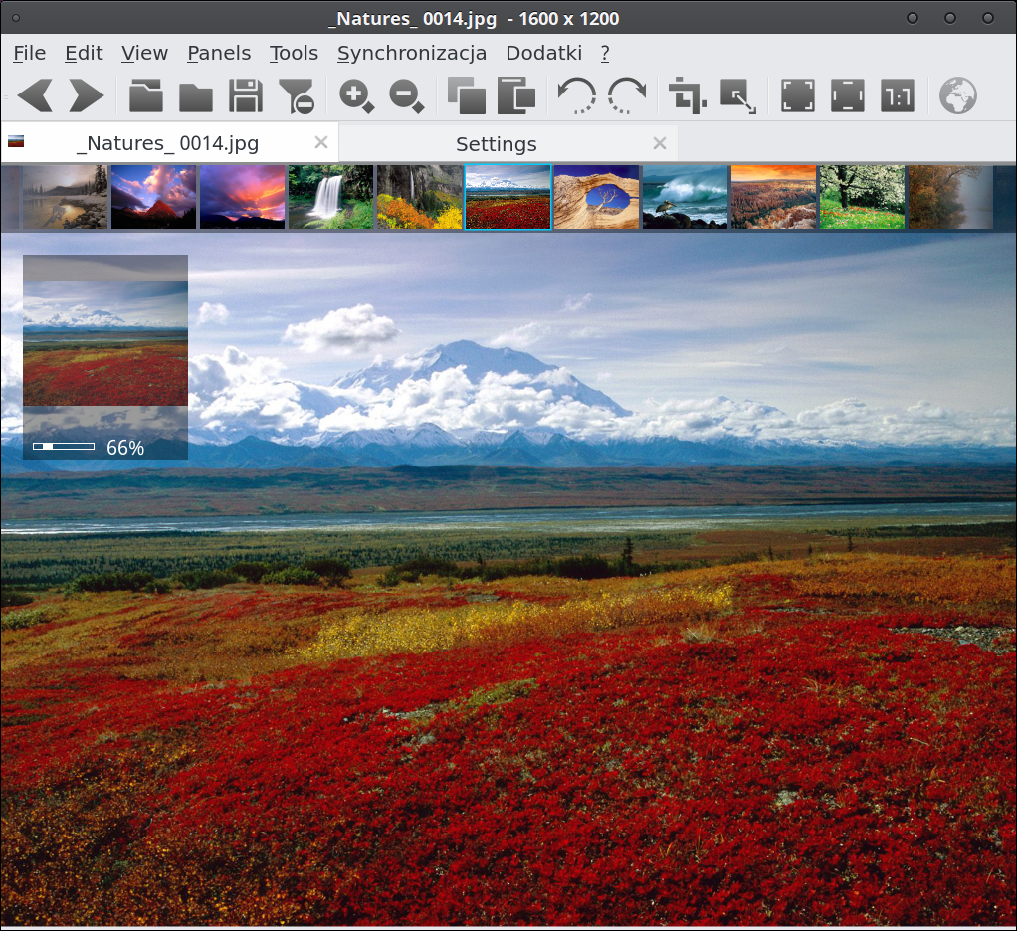1017x931 pixels.
Task: Open the red mountain sunset thumbnail
Action: (x=153, y=197)
